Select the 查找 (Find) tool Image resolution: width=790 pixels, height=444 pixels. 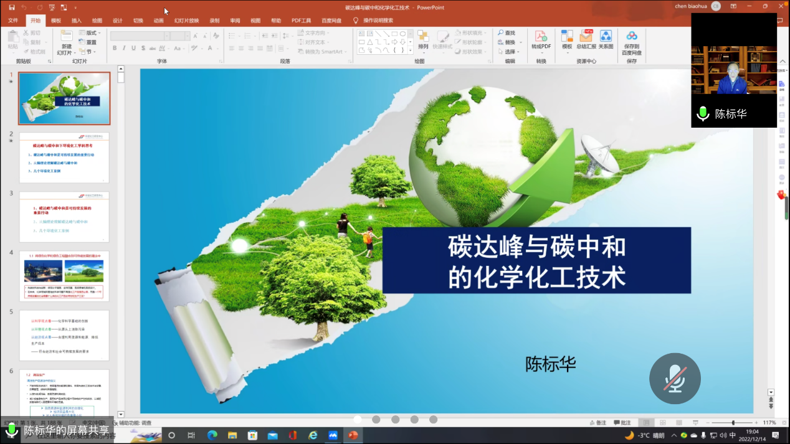(x=507, y=33)
